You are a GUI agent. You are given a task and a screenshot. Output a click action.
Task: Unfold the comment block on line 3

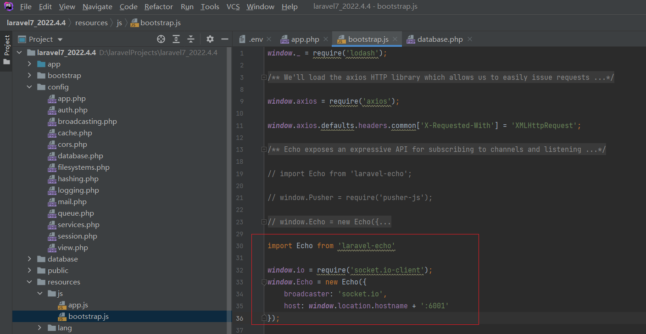click(264, 77)
